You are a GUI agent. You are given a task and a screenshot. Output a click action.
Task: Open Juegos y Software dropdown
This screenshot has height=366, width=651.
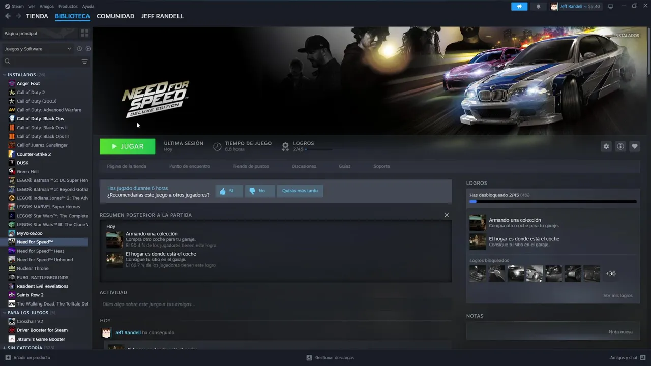38,49
